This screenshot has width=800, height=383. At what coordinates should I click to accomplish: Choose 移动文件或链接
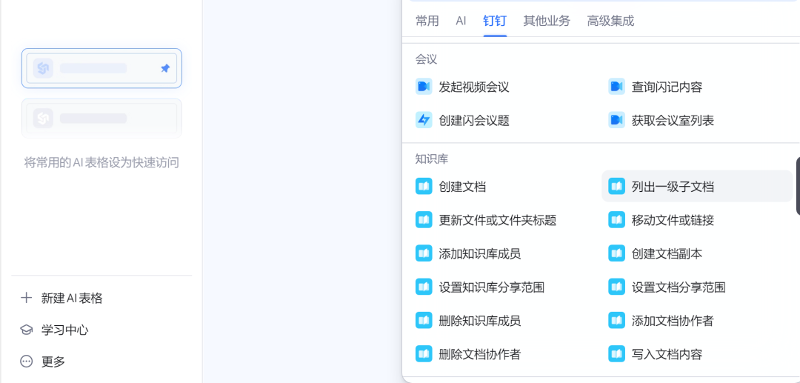pos(673,220)
